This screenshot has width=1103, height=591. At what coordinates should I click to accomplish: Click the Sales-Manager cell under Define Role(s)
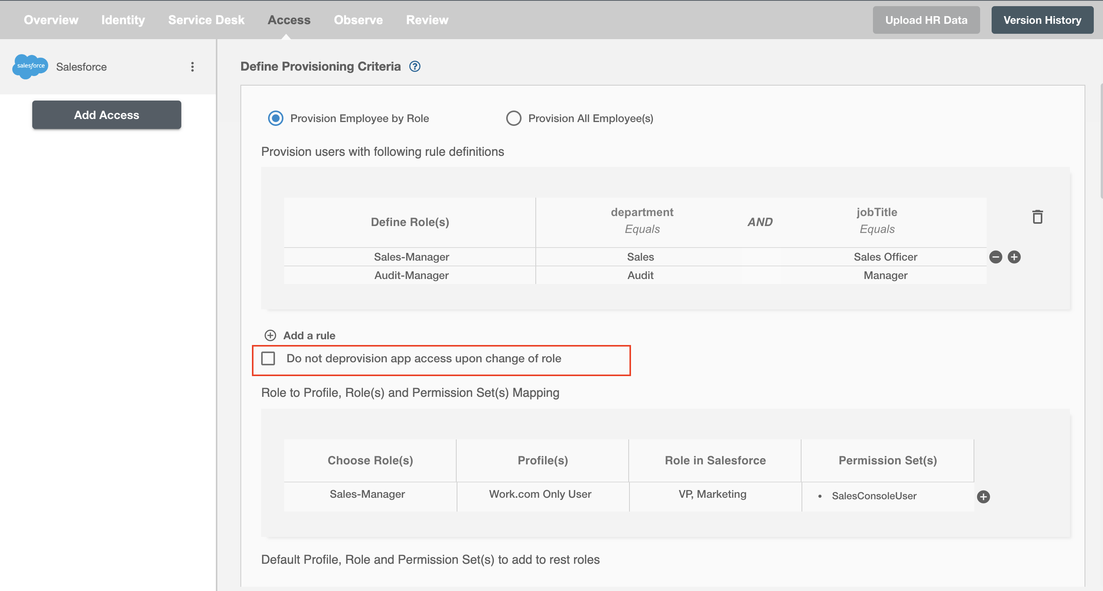410,257
